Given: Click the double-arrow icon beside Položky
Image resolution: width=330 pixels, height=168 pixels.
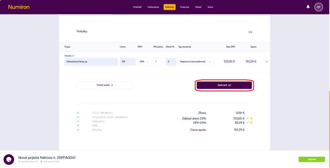Looking at the screenshot, I should [x=250, y=32].
